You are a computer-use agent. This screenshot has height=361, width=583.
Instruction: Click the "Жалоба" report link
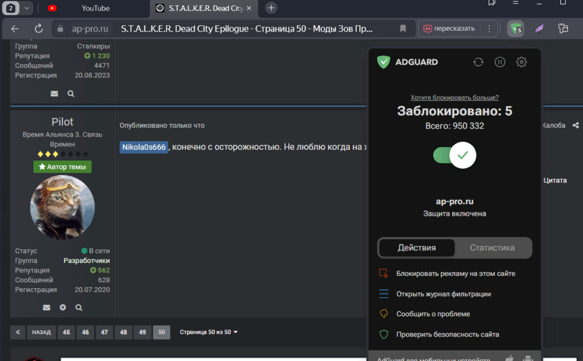click(x=554, y=125)
